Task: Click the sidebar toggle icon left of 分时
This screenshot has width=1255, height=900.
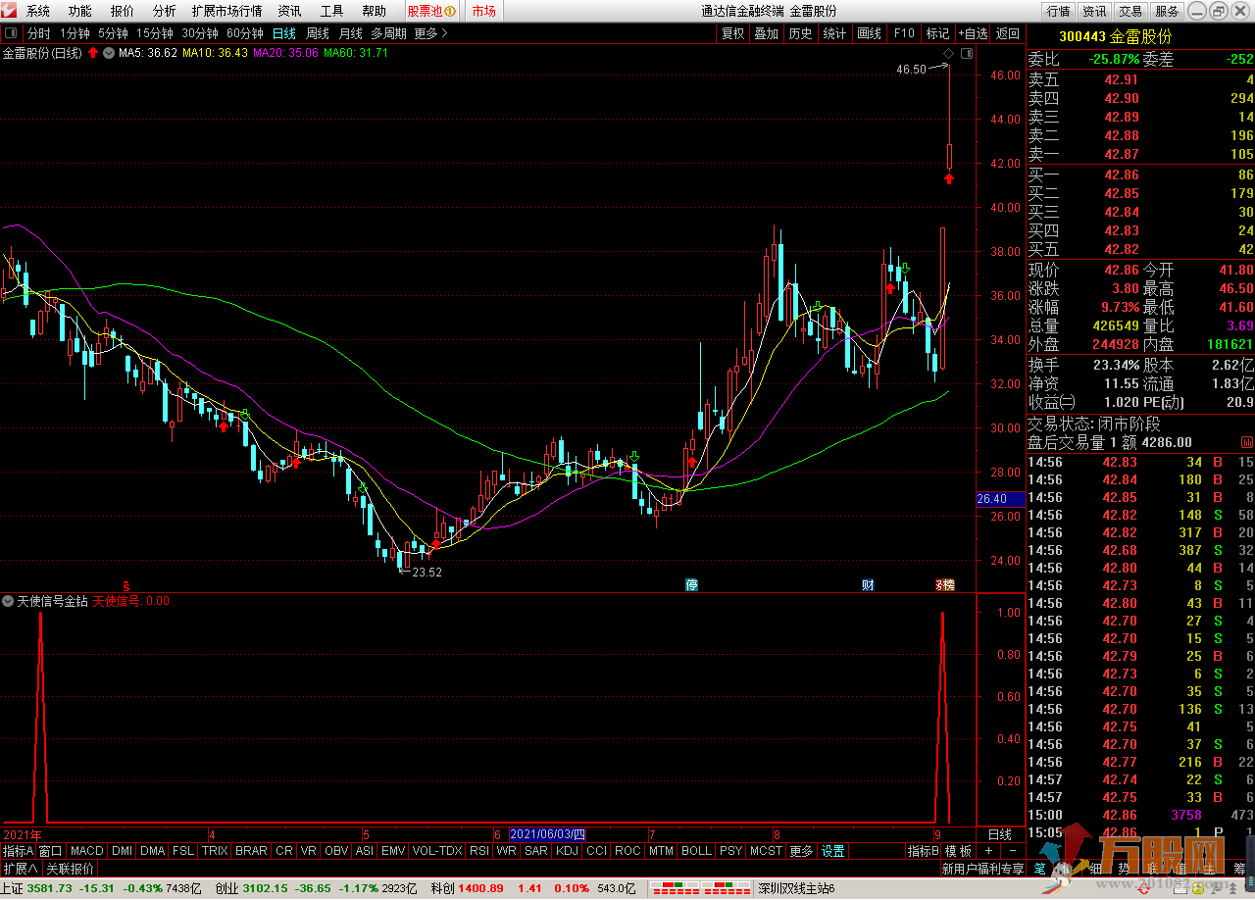Action: click(x=11, y=33)
